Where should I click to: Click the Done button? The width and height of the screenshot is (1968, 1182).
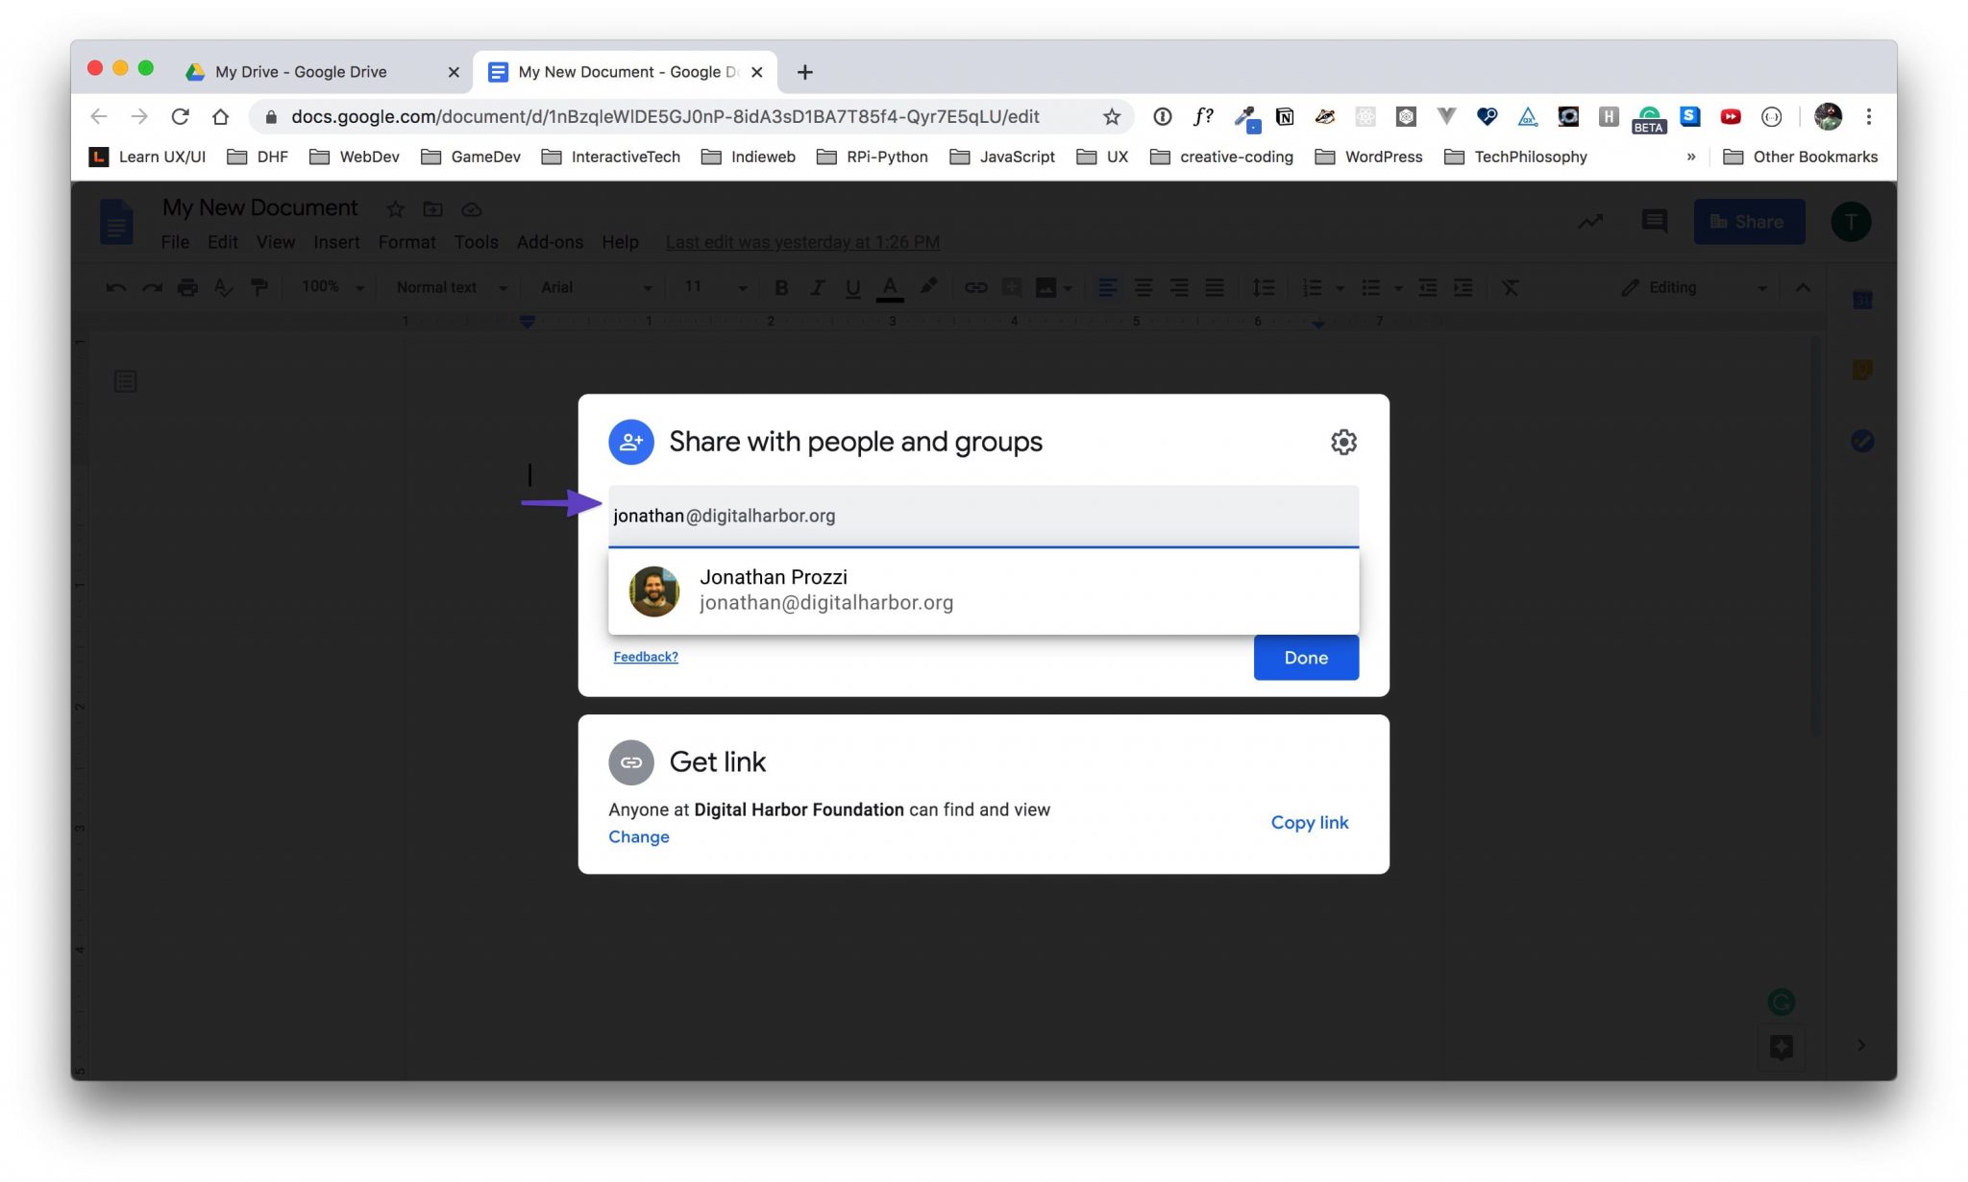click(1305, 658)
